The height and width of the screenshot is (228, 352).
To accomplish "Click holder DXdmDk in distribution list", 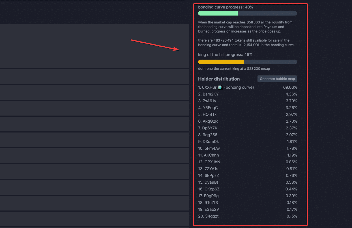I will point(211,142).
